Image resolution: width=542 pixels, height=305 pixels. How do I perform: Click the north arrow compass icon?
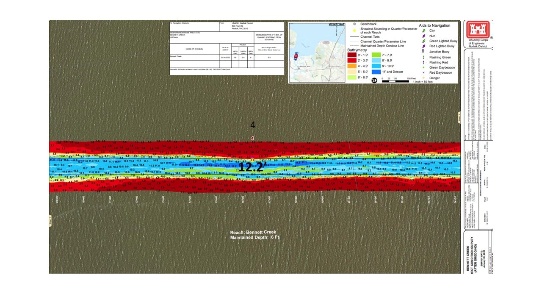(x=374, y=80)
